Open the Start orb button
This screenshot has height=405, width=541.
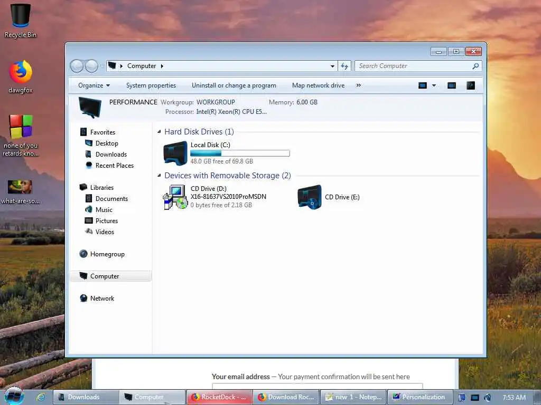tap(14, 396)
